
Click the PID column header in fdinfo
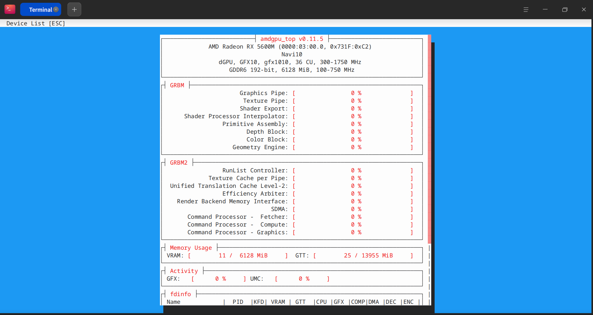click(x=238, y=302)
